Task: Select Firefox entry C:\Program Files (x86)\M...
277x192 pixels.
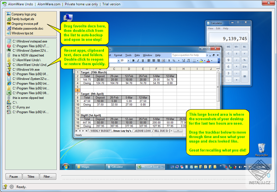Action: point(28,74)
